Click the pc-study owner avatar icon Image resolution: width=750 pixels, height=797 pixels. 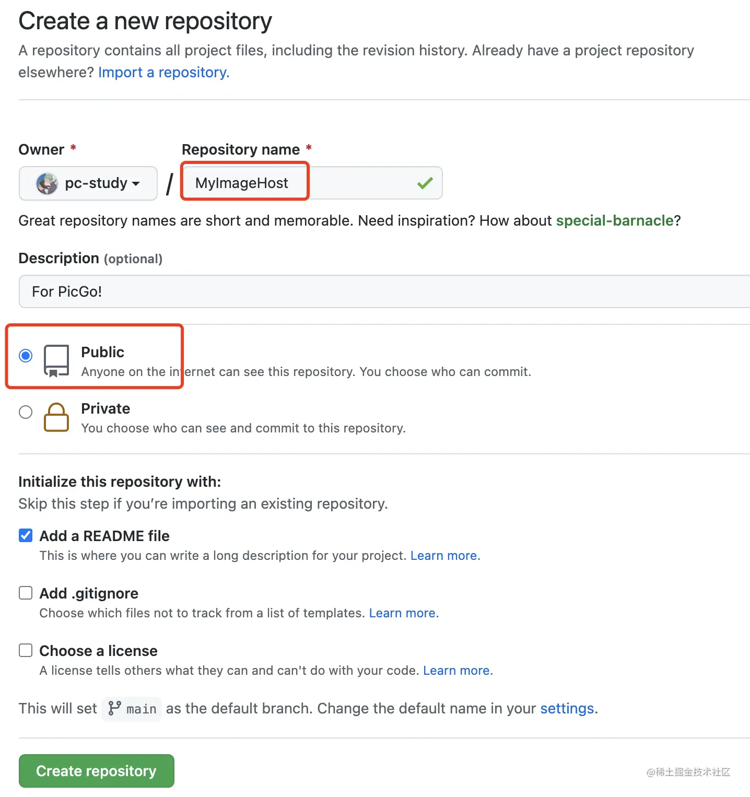point(47,183)
